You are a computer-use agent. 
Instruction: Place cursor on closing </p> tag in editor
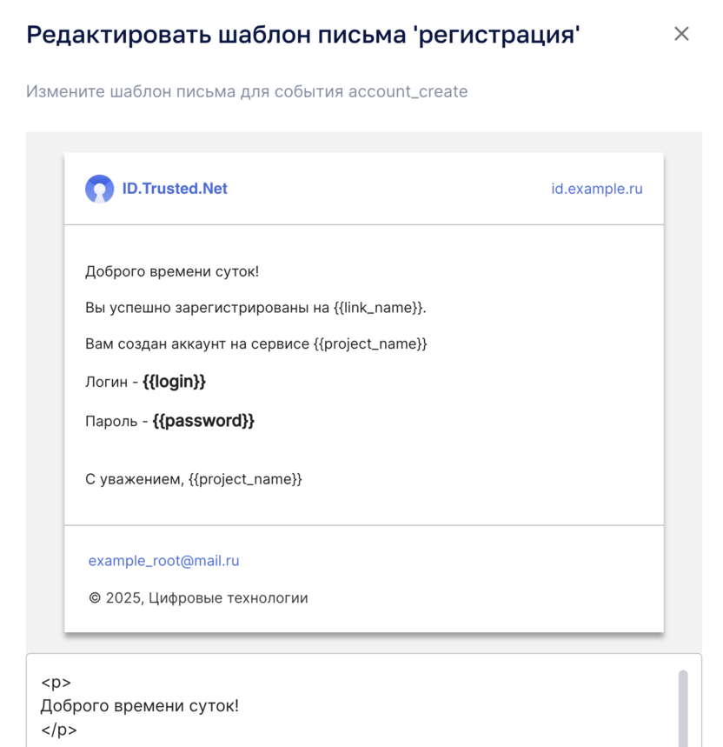59,730
